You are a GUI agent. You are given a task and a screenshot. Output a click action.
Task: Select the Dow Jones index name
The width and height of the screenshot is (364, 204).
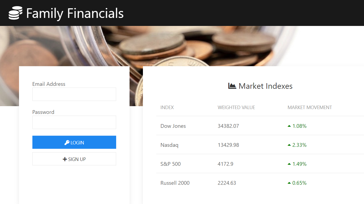pos(173,126)
